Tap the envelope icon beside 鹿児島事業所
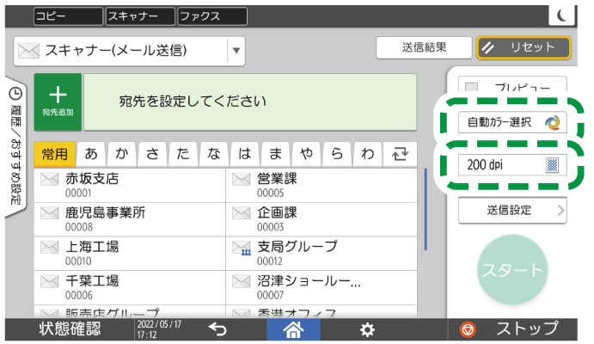 (50, 213)
